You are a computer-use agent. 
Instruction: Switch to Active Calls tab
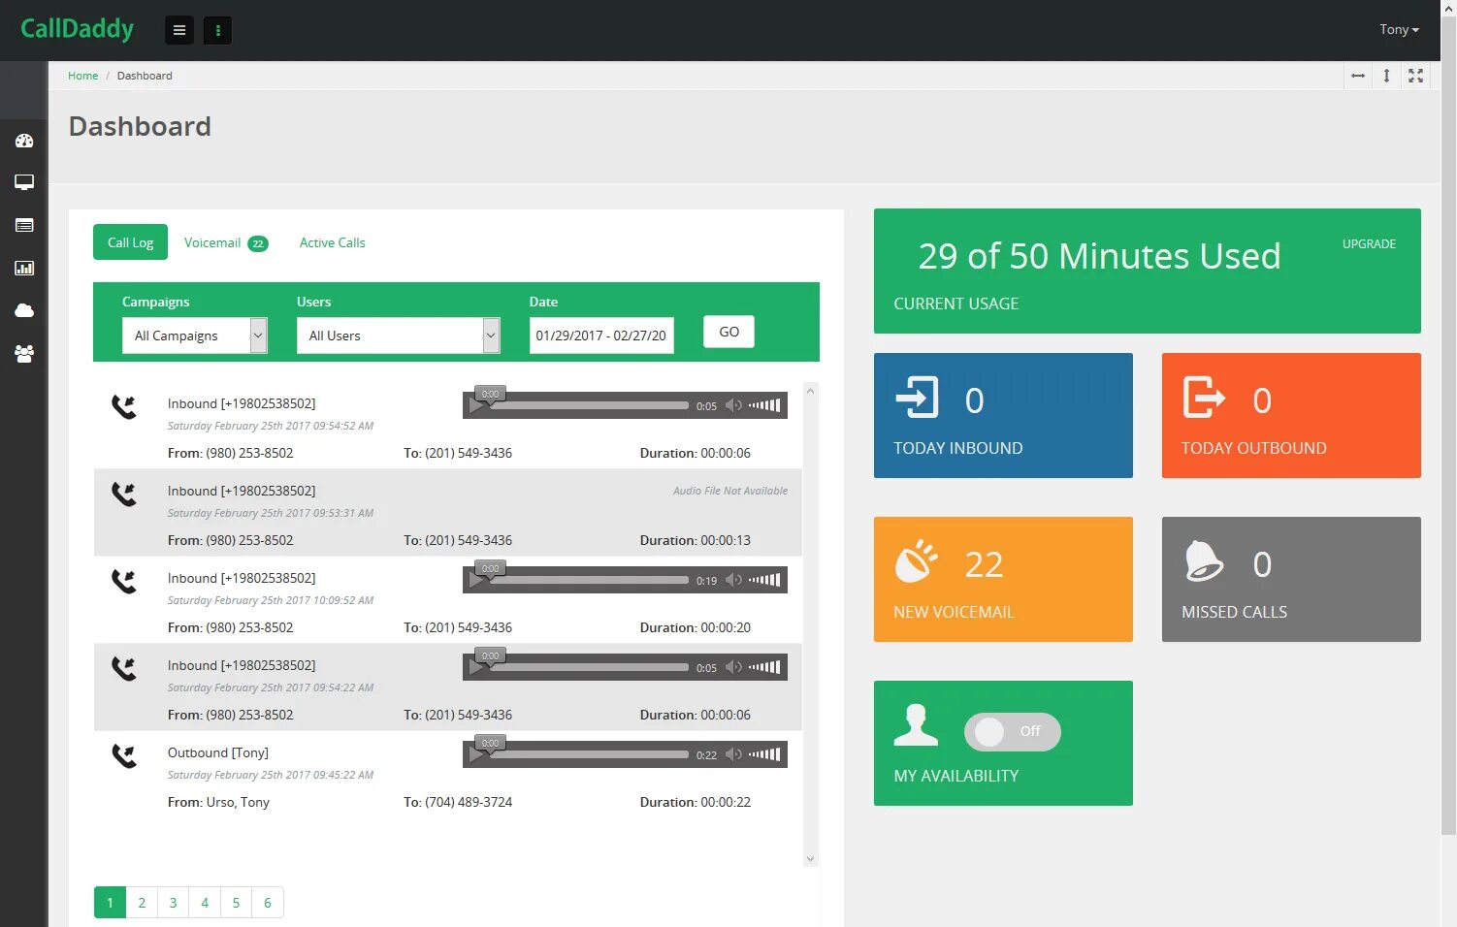[333, 242]
